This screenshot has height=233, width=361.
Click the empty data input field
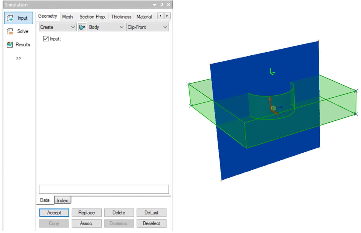tap(104, 189)
